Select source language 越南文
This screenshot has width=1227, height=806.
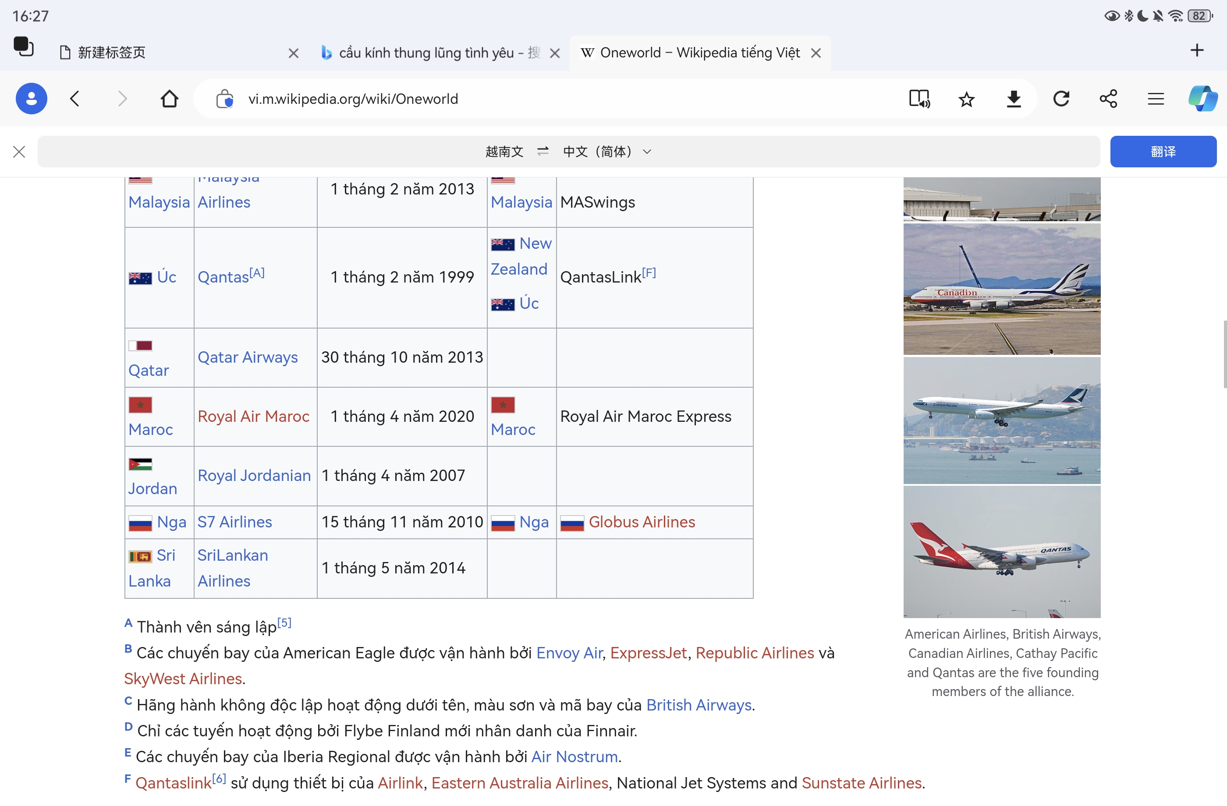pyautogui.click(x=504, y=152)
